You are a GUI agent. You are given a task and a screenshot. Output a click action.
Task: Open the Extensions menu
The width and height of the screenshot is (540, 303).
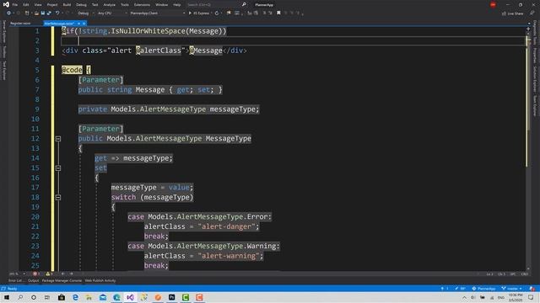[142, 5]
